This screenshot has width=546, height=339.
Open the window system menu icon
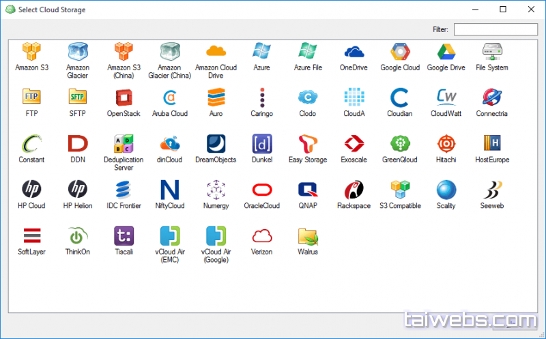(x=10, y=10)
